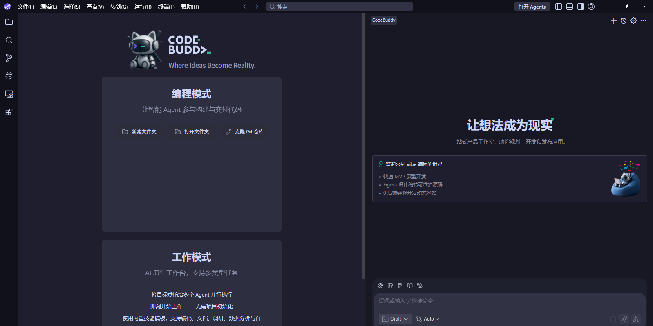Click the 新建文件夹 button
The height and width of the screenshot is (326, 653).
click(x=139, y=132)
